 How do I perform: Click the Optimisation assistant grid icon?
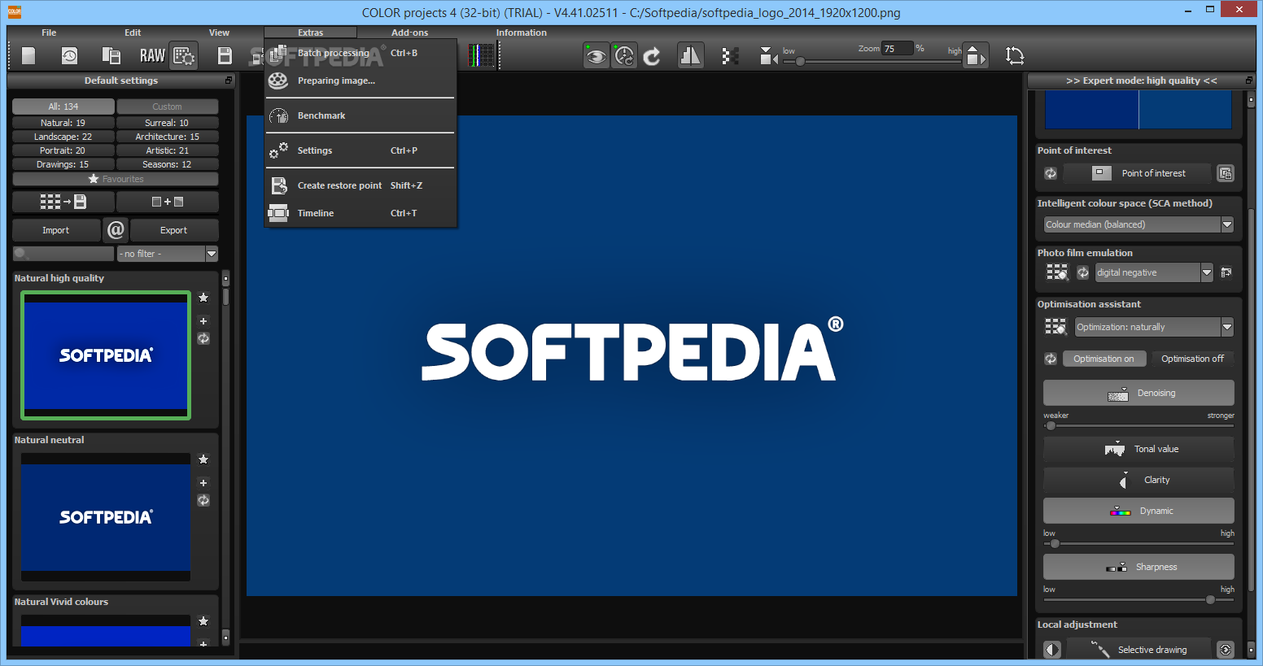(x=1055, y=327)
